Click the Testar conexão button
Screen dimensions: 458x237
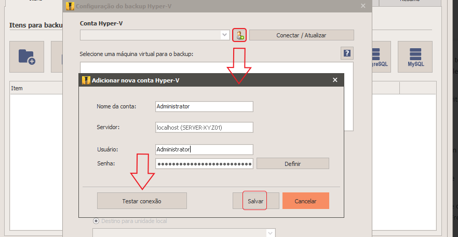point(142,201)
